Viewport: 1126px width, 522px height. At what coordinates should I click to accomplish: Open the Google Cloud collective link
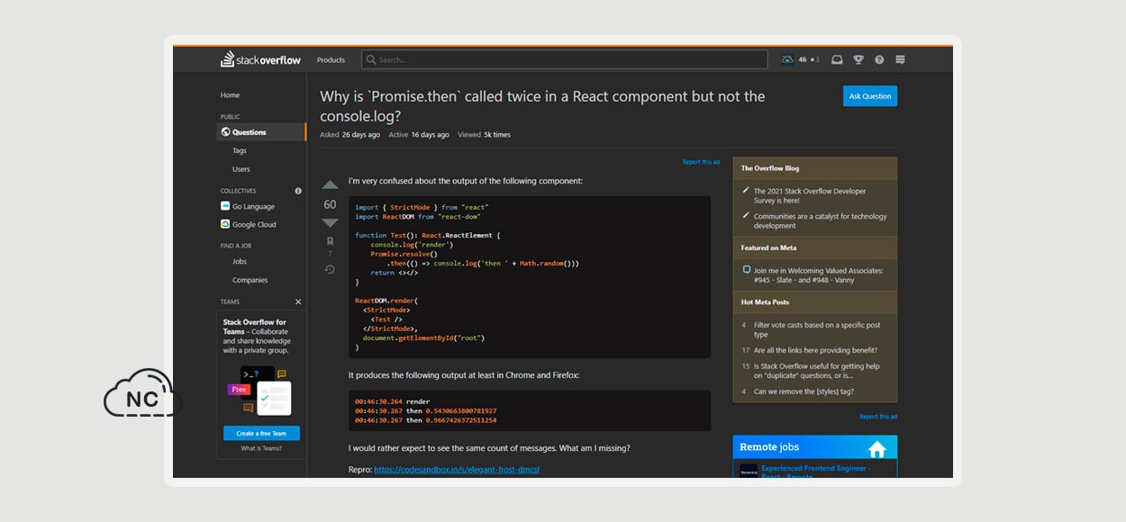pos(254,225)
